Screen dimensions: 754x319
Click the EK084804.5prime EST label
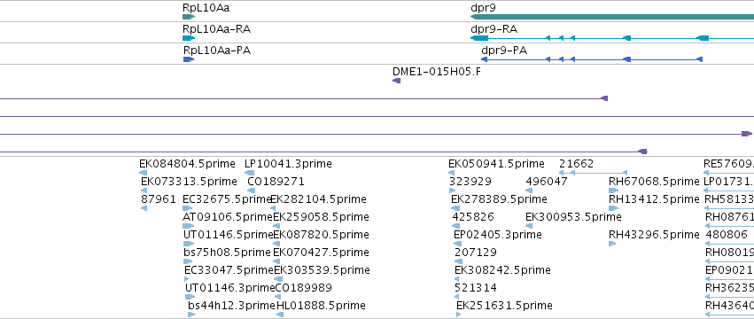point(187,164)
